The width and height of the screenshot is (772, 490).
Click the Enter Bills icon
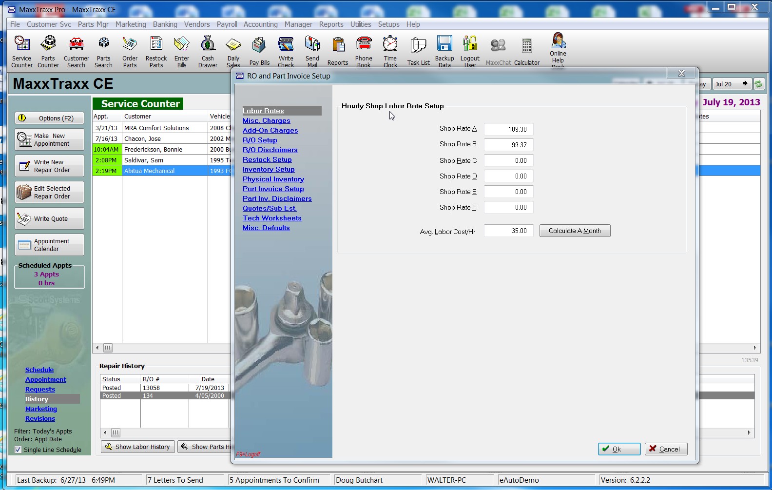tap(182, 51)
